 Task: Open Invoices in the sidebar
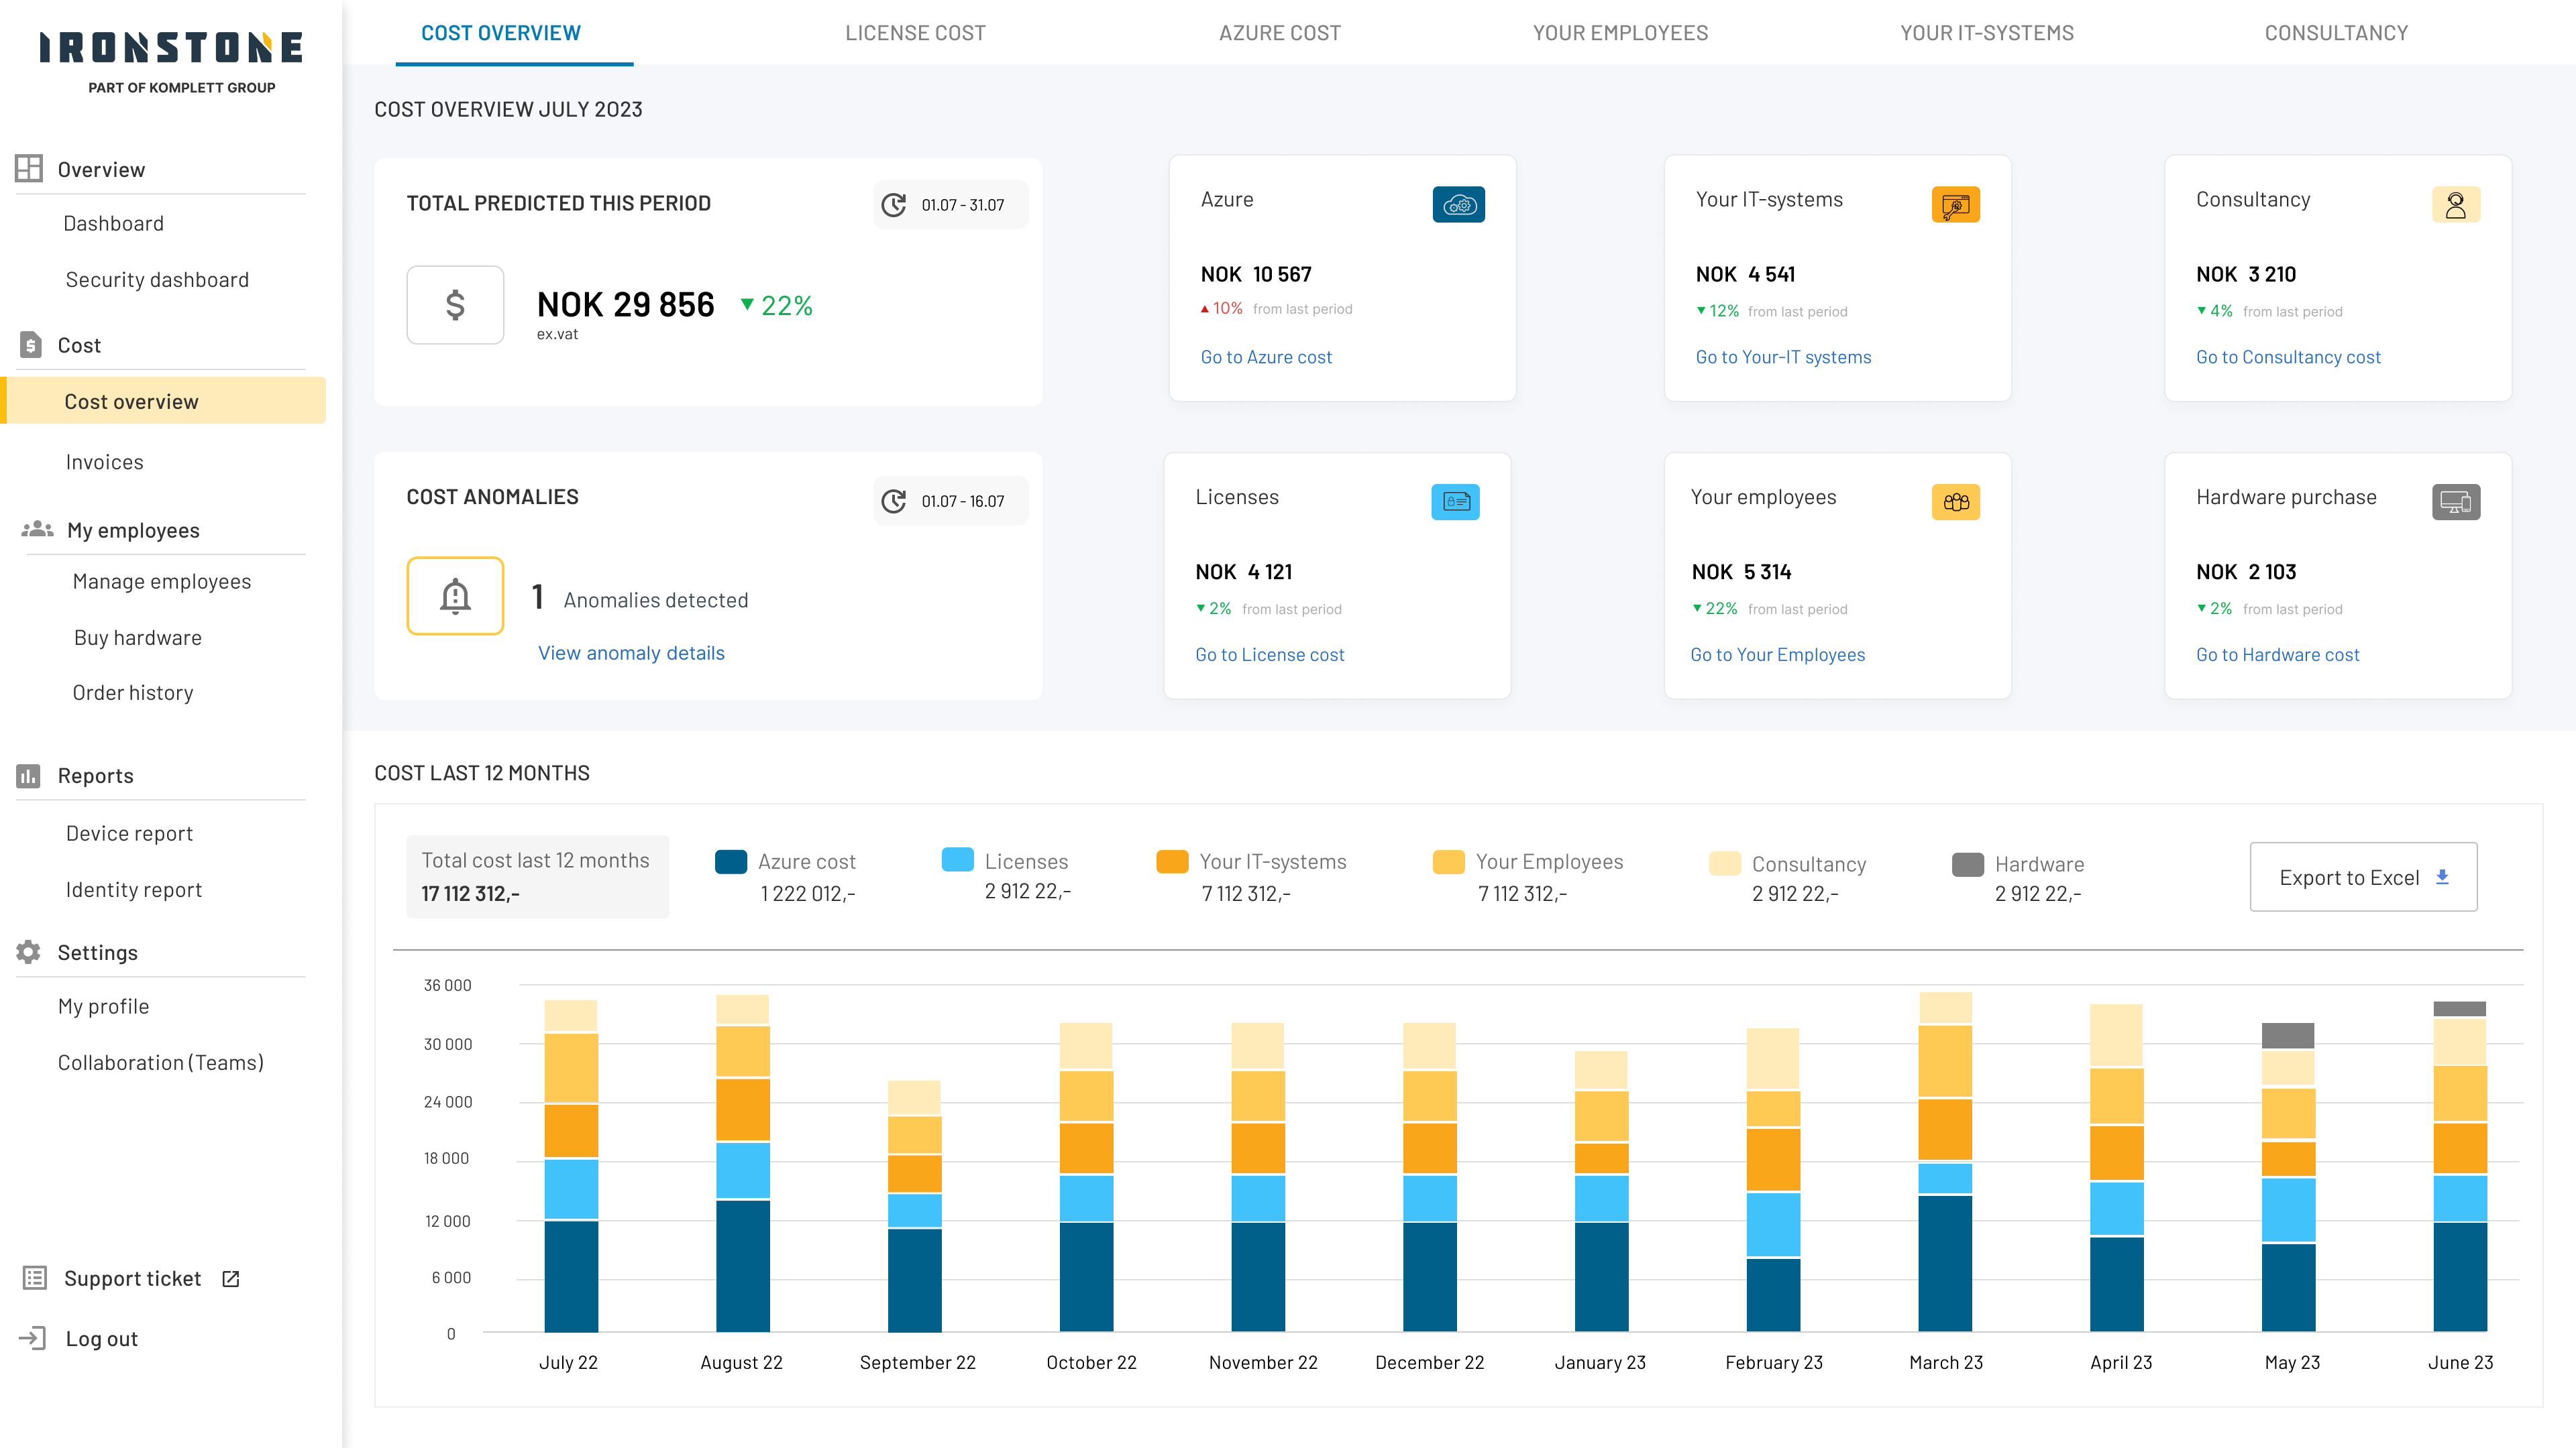(x=104, y=462)
